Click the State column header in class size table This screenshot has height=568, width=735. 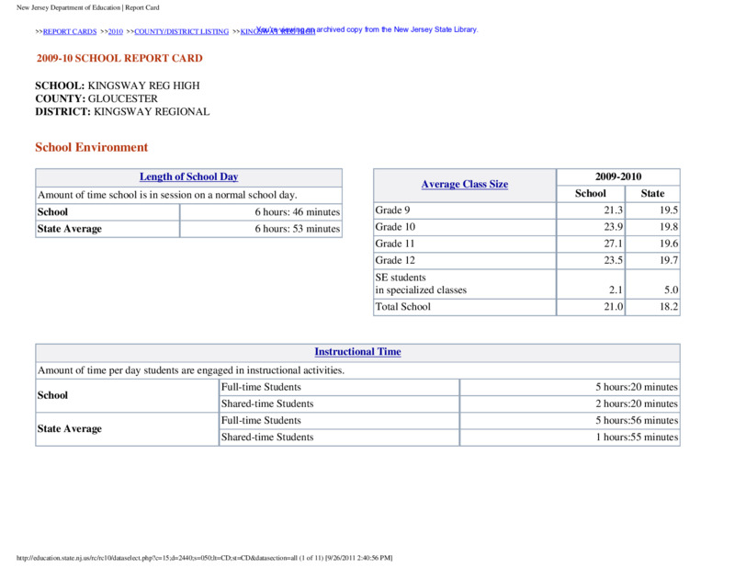[x=652, y=194]
